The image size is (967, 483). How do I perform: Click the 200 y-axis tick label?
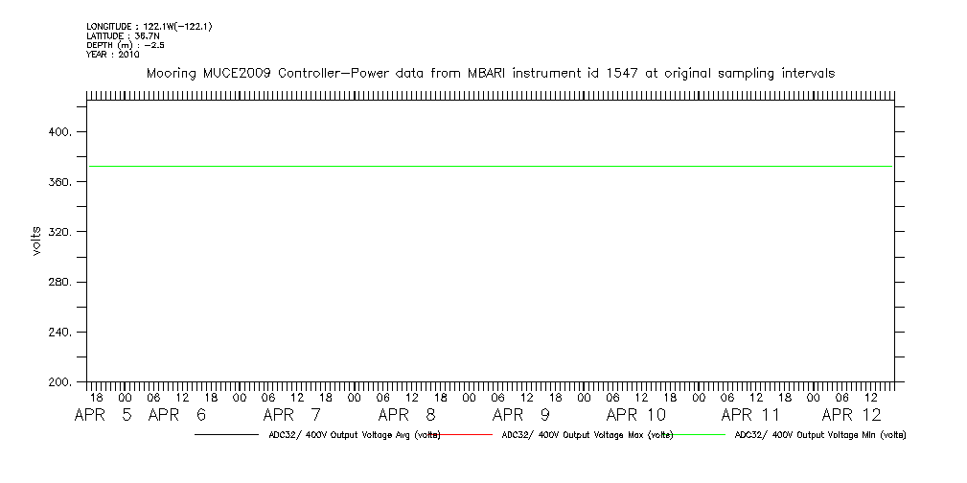pyautogui.click(x=60, y=382)
